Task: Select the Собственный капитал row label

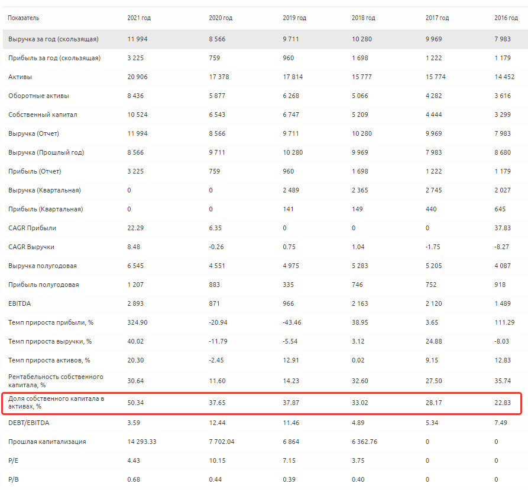Action: (x=43, y=115)
